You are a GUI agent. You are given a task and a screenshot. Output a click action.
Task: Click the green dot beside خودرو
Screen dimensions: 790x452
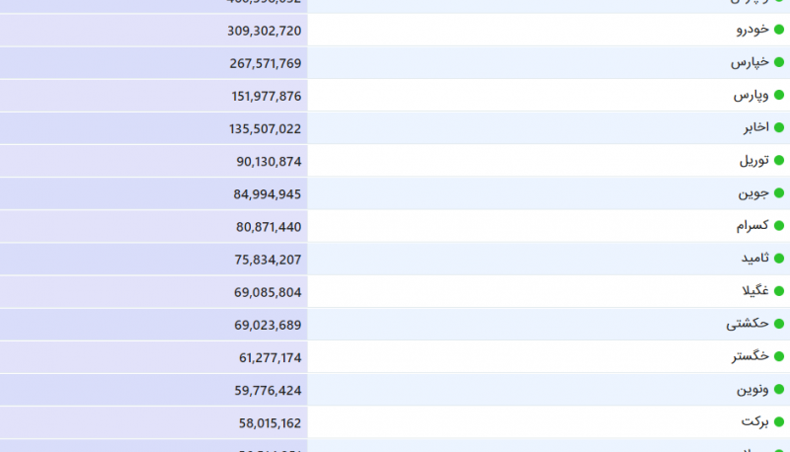tap(779, 30)
